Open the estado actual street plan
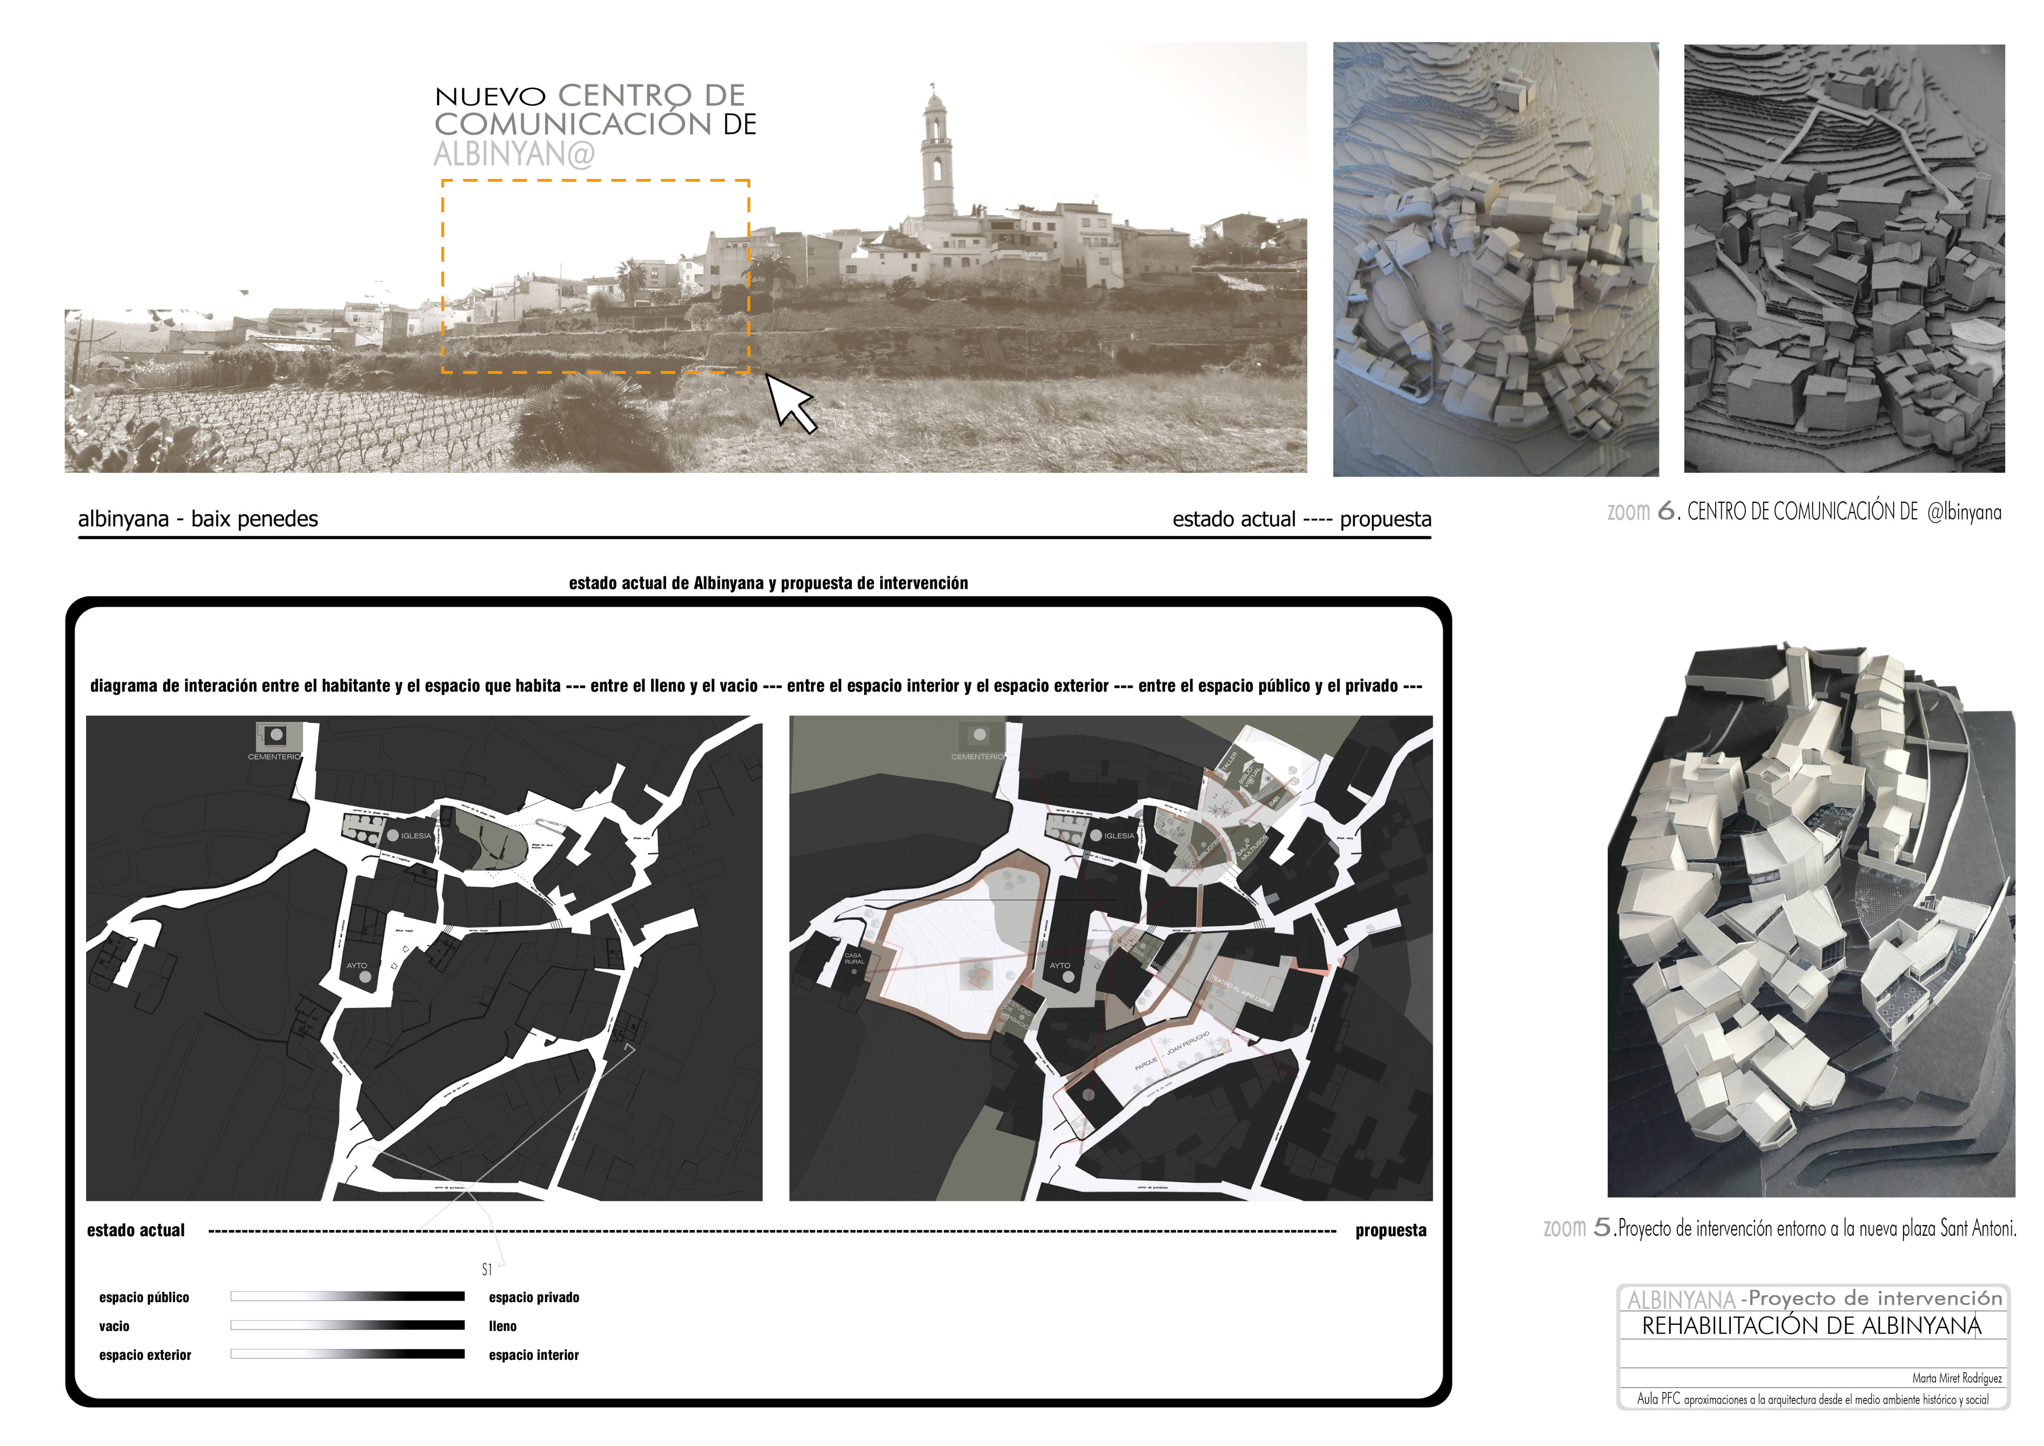 point(424,958)
